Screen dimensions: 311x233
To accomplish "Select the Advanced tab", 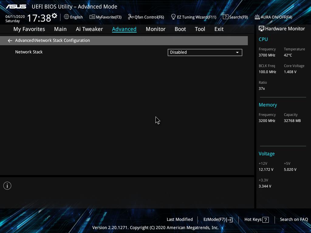I will [x=124, y=29].
